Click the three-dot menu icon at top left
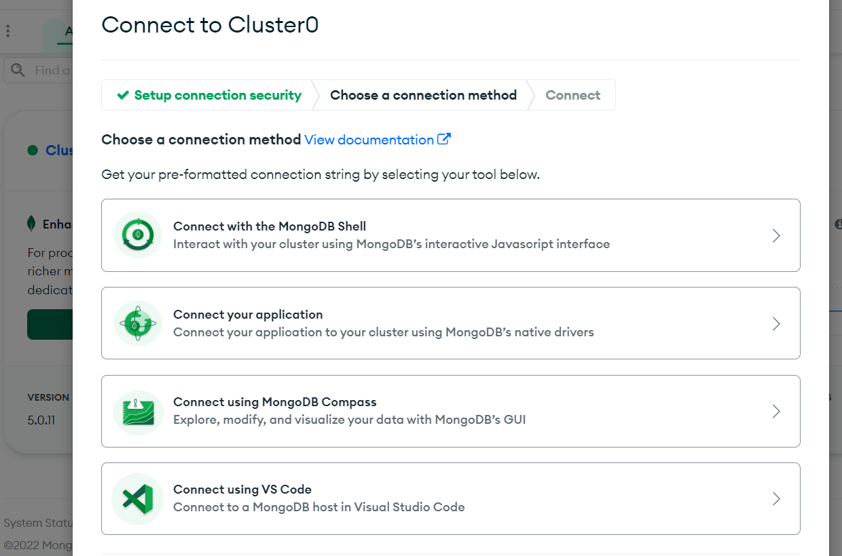Image resolution: width=842 pixels, height=556 pixels. pos(8,31)
